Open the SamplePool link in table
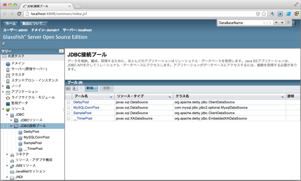This screenshot has width=301, height=181. [x=82, y=113]
